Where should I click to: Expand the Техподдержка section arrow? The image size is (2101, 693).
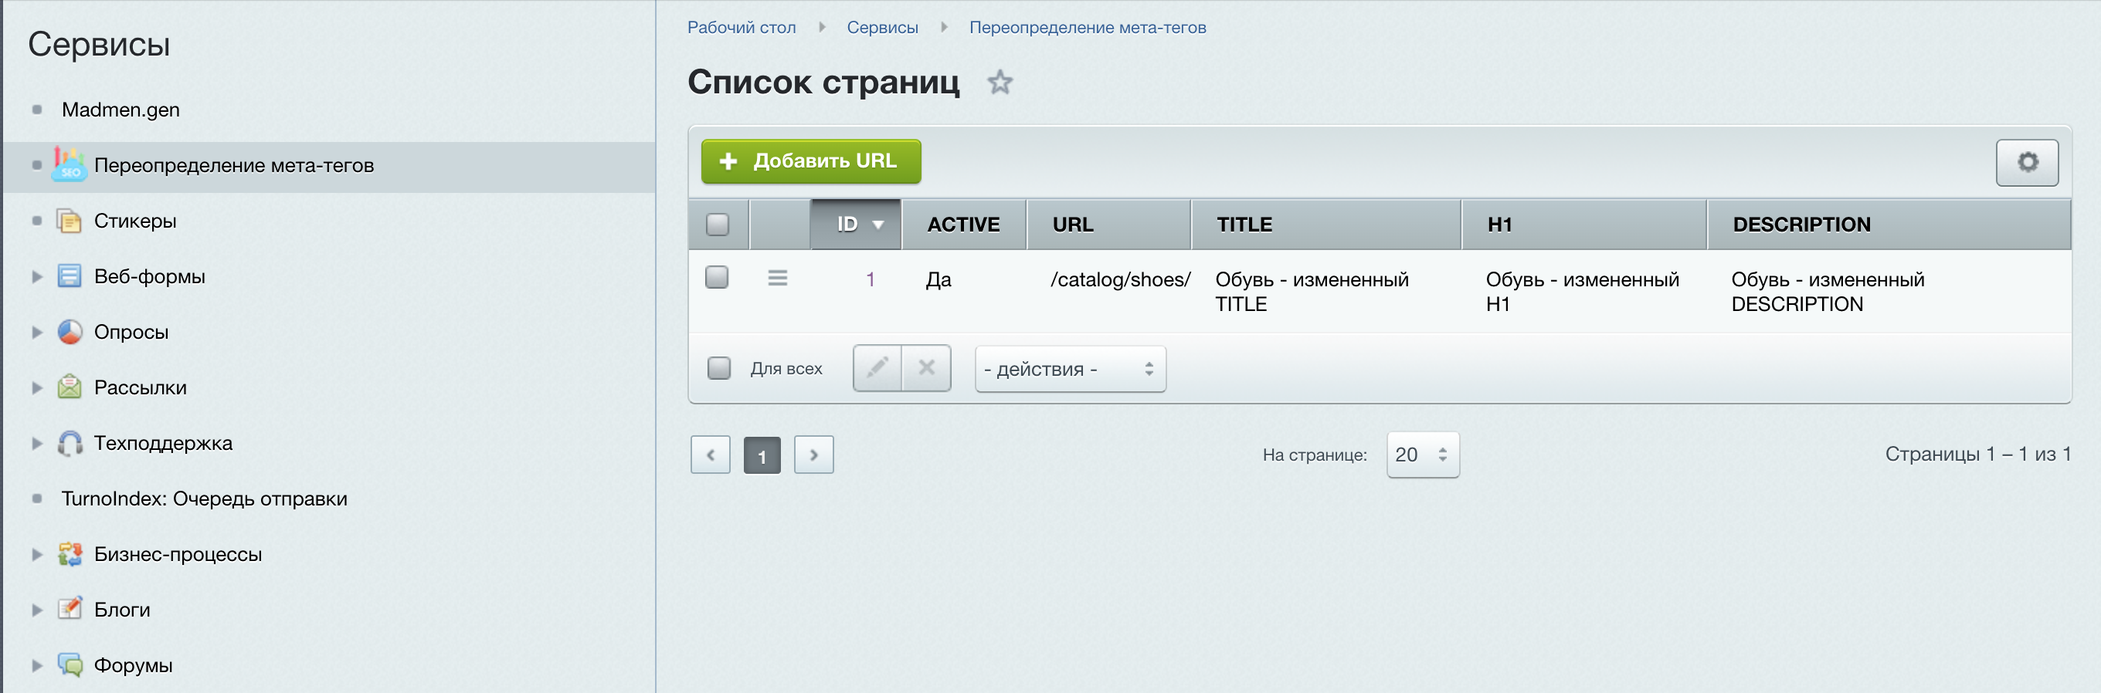[x=37, y=444]
